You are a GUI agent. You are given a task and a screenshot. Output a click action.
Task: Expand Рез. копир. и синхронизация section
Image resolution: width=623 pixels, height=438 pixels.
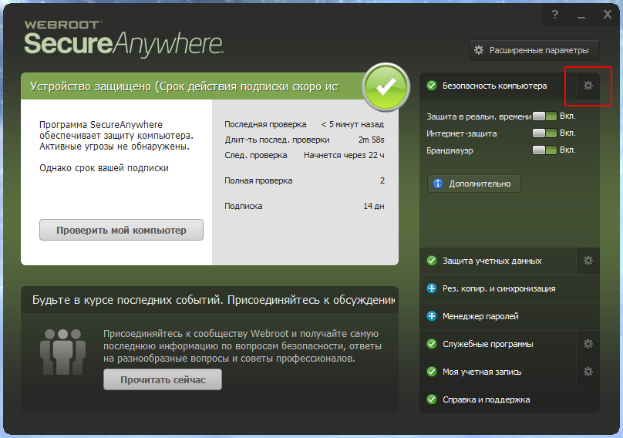(510, 288)
